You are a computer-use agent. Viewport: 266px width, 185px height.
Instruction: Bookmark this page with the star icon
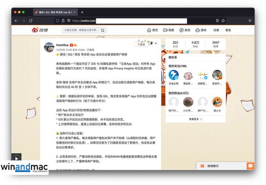[x=223, y=21]
